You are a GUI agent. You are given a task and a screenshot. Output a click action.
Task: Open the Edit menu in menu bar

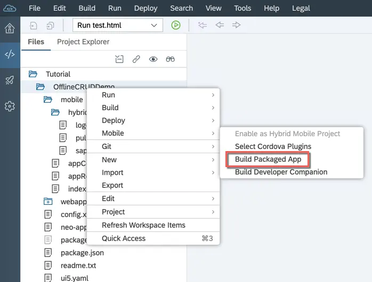tap(60, 9)
